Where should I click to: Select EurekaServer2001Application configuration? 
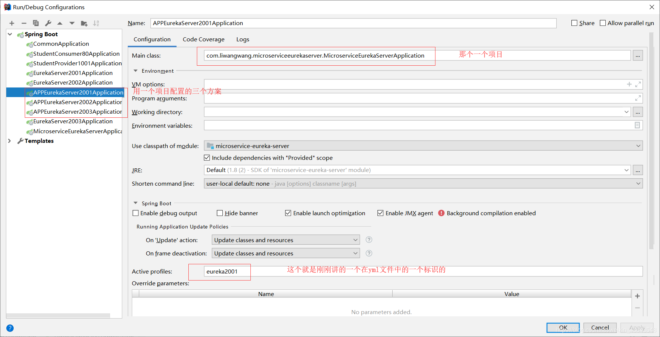coord(73,73)
